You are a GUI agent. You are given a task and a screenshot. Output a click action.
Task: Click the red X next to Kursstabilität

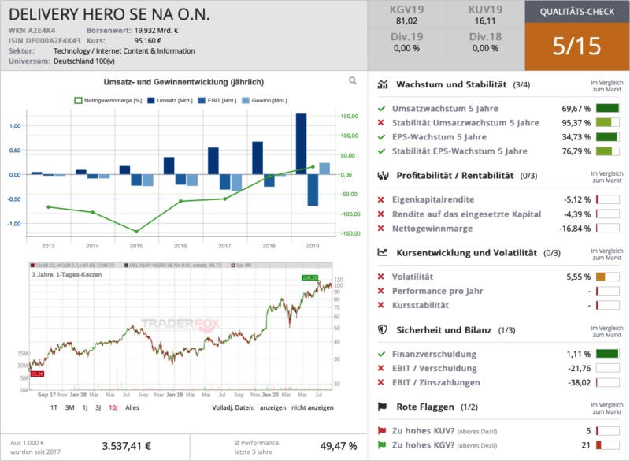[381, 305]
